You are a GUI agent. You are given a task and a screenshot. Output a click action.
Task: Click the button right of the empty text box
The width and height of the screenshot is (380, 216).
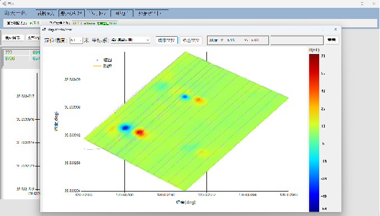[x=332, y=40]
